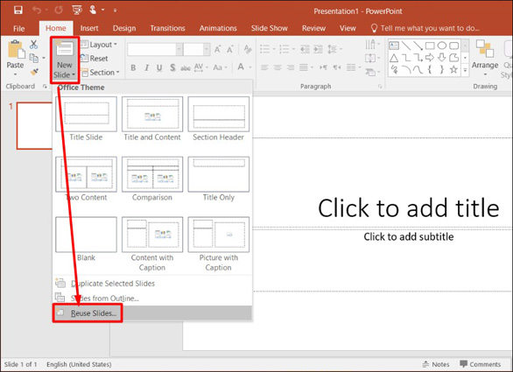
Task: Switch to the Design tab
Action: tap(124, 29)
